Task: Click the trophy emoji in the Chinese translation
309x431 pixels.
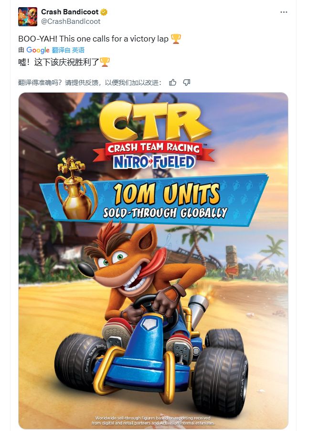Action: pos(105,62)
